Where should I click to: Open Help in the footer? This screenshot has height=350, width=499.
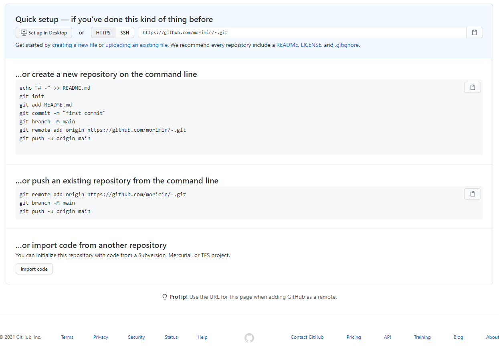202,337
